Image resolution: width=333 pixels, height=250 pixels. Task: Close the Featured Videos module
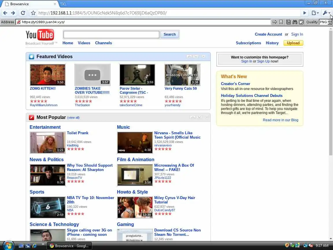coord(203,56)
